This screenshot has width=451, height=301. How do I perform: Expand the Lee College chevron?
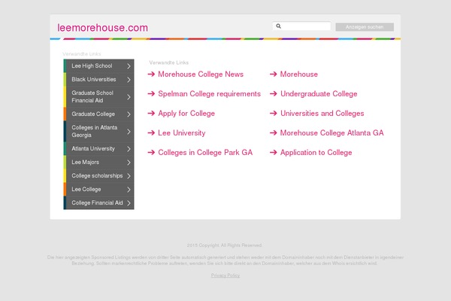coord(129,190)
